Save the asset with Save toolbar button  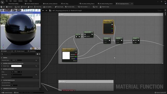tap(3, 7)
